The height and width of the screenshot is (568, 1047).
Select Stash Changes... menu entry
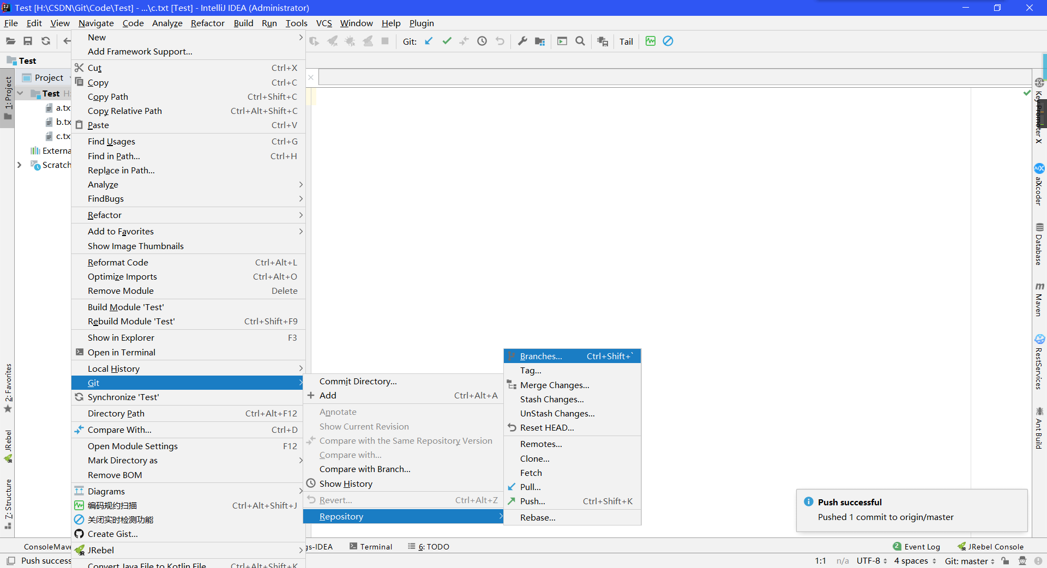pyautogui.click(x=572, y=399)
